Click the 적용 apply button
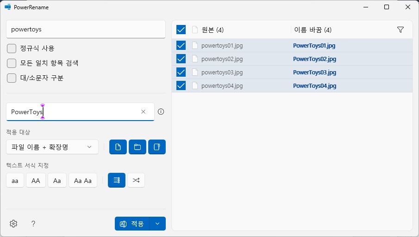This screenshot has height=237, width=419. [132, 224]
